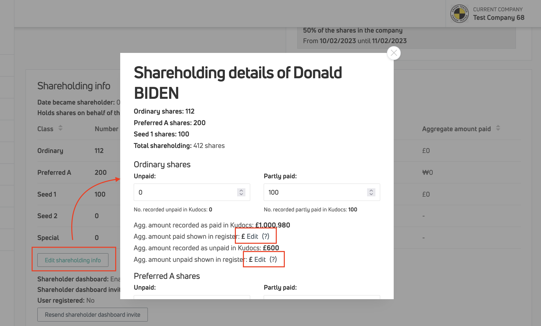Viewport: 541px width, 326px height.
Task: Click the Edit shareholding info button
Action: tap(73, 260)
